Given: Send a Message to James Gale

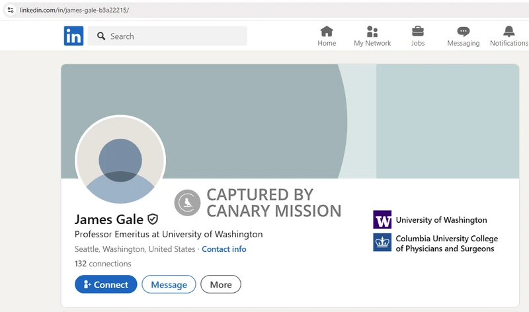Looking at the screenshot, I should click(169, 284).
